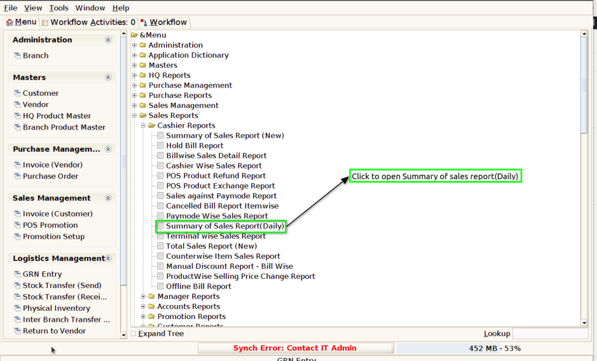This screenshot has height=361, width=597.
Task: Click the Vendor window icon under Masters
Action: click(x=17, y=104)
